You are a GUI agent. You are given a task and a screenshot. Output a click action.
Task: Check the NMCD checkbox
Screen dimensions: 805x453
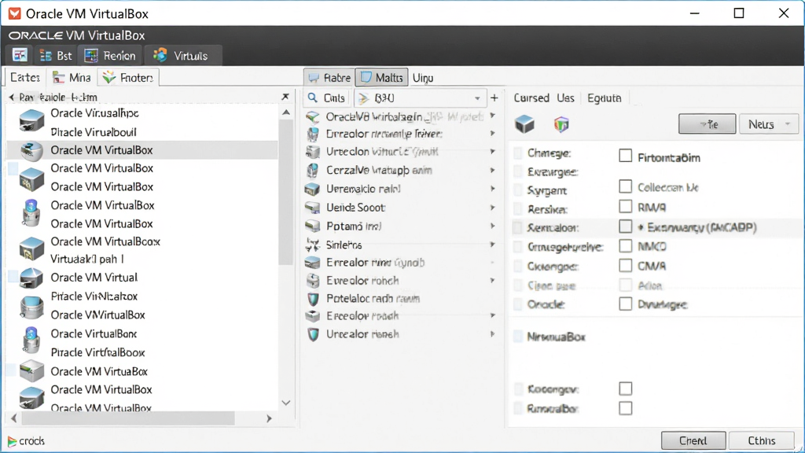pyautogui.click(x=625, y=245)
